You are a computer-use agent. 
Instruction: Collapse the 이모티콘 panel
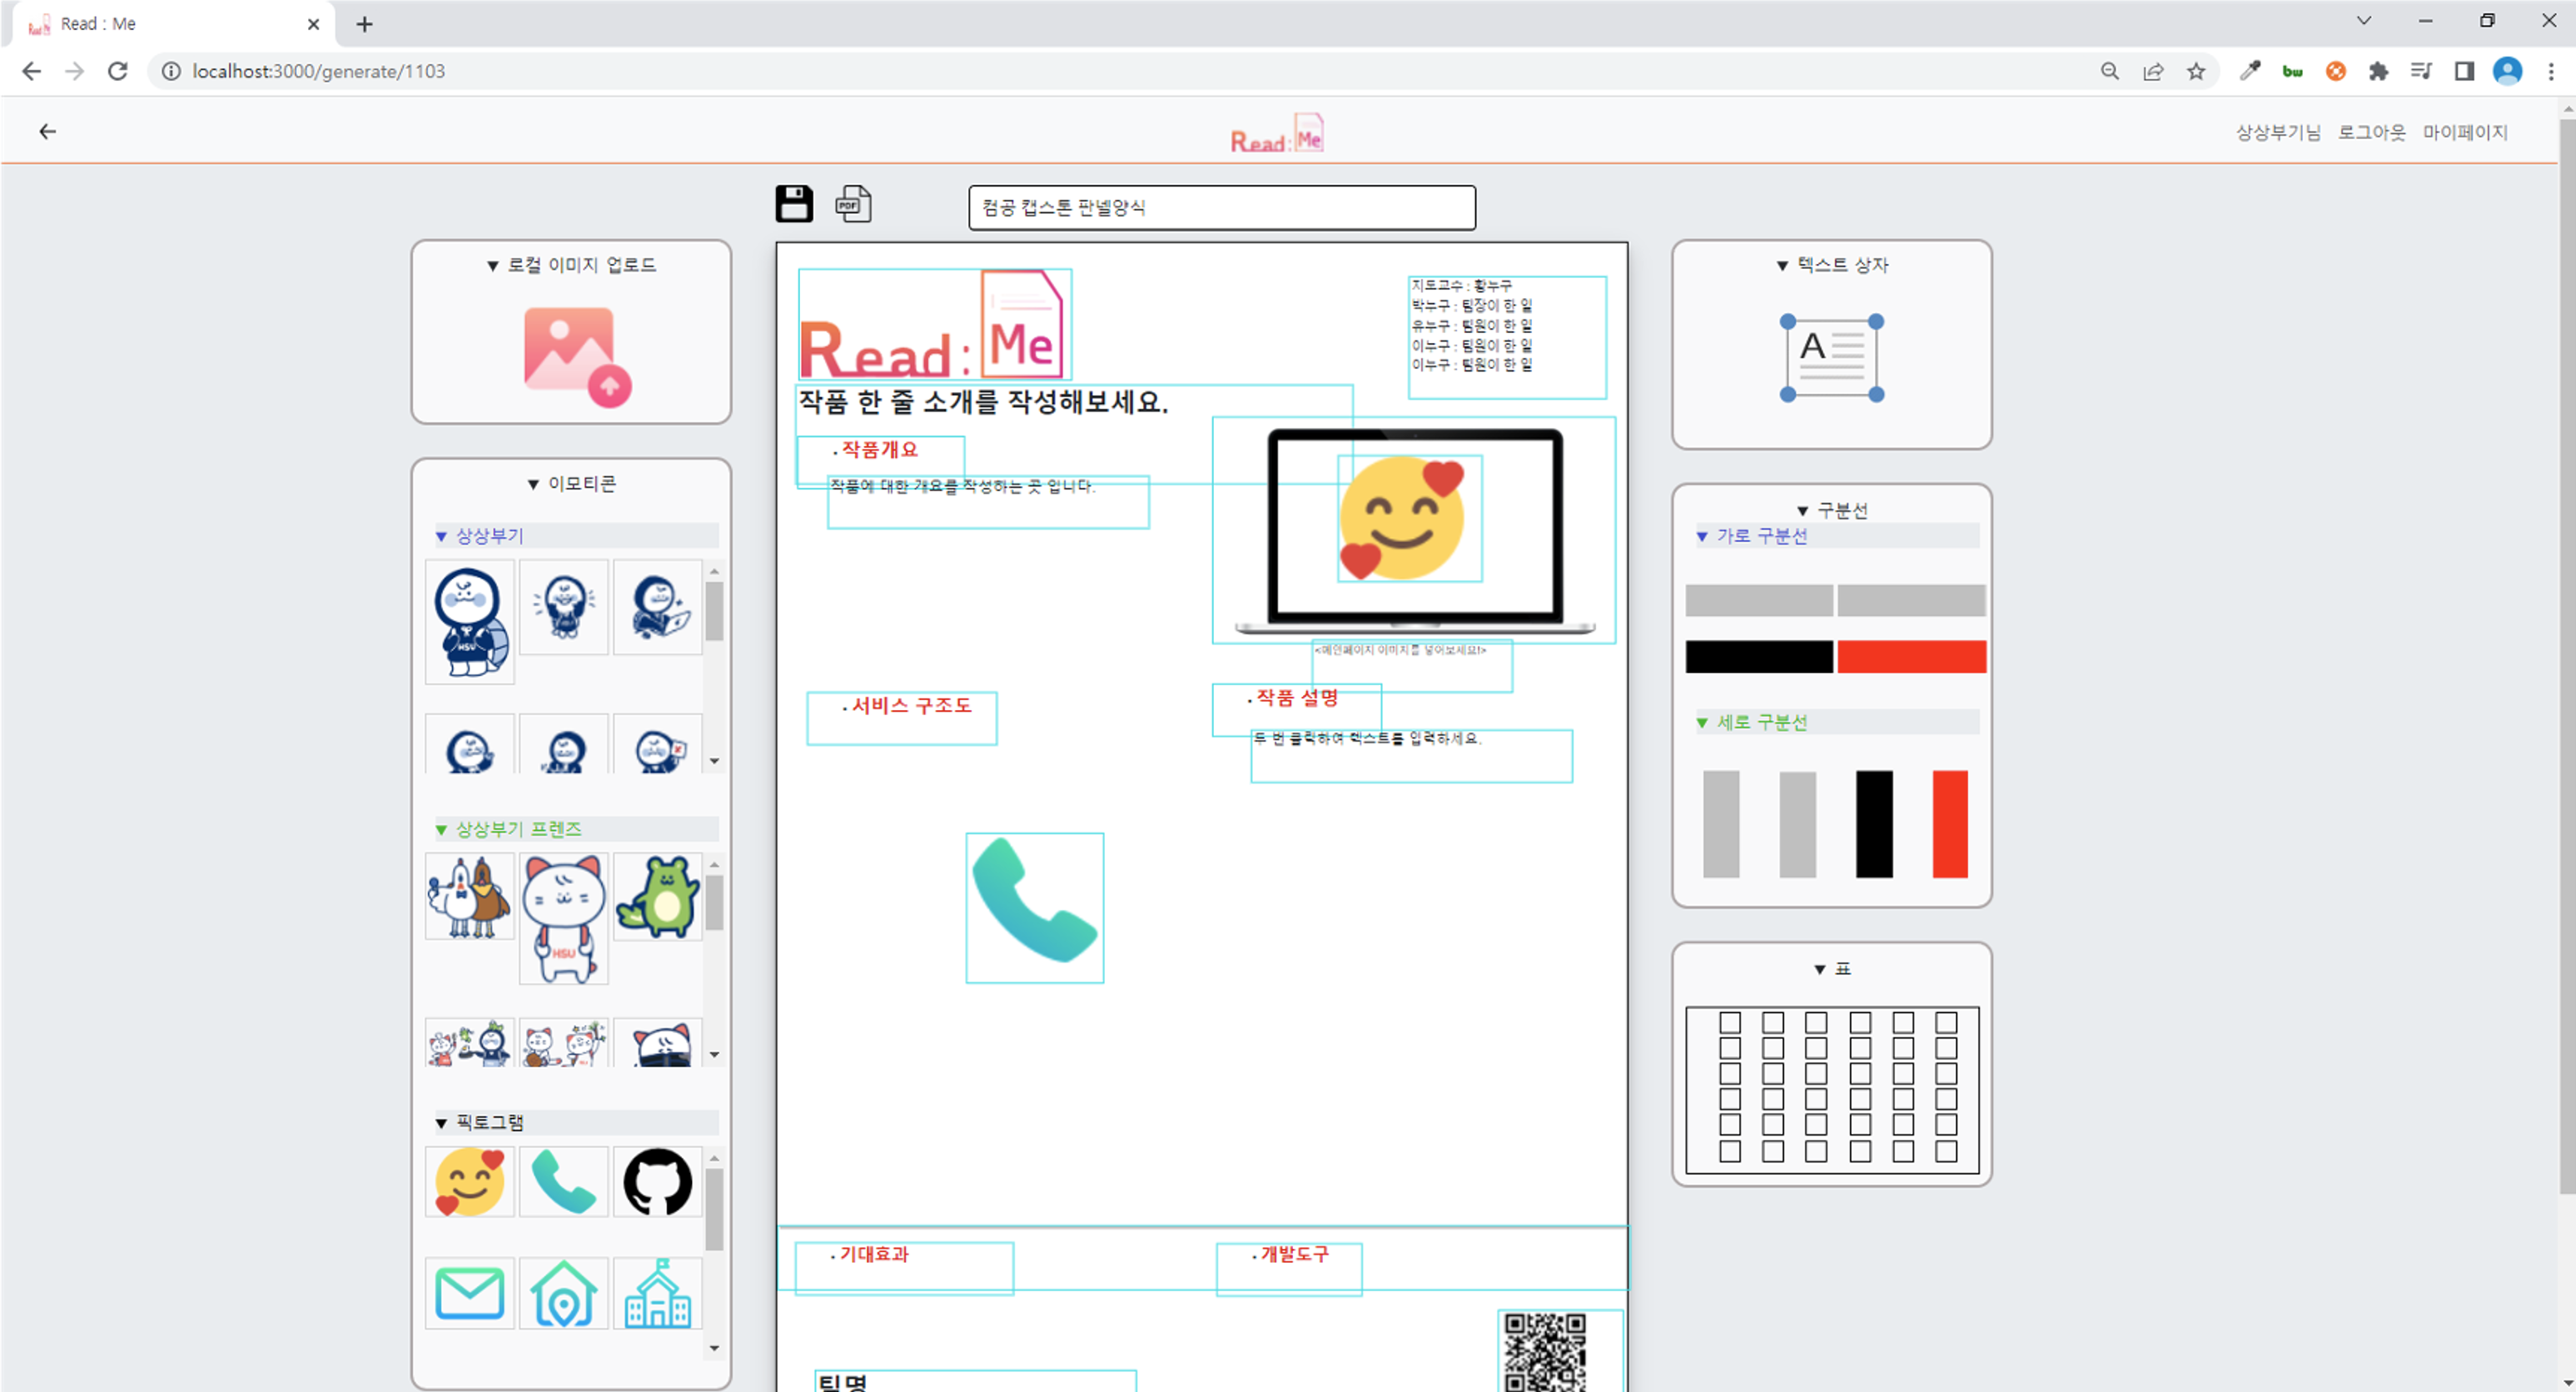pyautogui.click(x=571, y=484)
